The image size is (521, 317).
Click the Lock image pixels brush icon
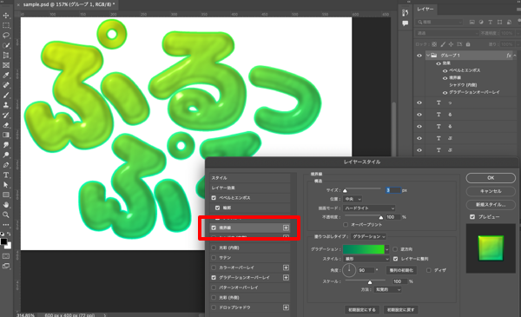pyautogui.click(x=443, y=44)
